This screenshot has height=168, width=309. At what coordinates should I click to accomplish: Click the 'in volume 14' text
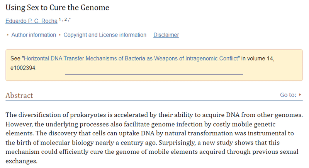257,58
